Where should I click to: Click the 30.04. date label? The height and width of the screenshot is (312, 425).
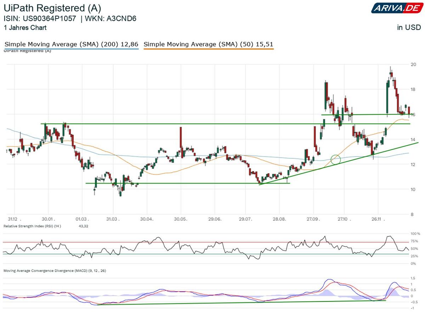click(x=147, y=220)
